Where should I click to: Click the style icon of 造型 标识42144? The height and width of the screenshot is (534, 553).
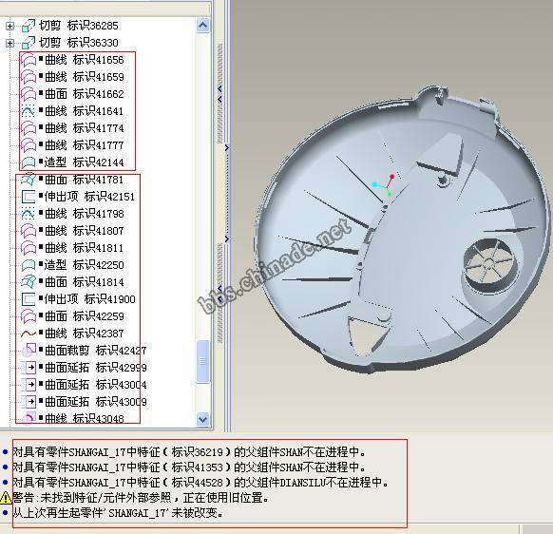(x=29, y=162)
